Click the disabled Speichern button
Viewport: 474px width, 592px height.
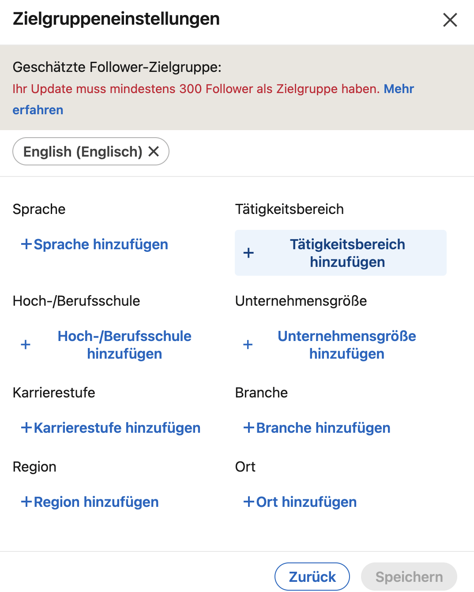click(x=409, y=577)
